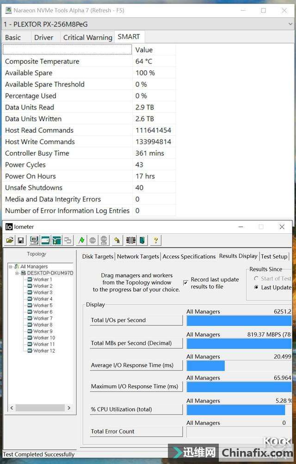This screenshot has height=464, width=296.
Task: Select Worker 7 in topology tree
Action: point(43,318)
